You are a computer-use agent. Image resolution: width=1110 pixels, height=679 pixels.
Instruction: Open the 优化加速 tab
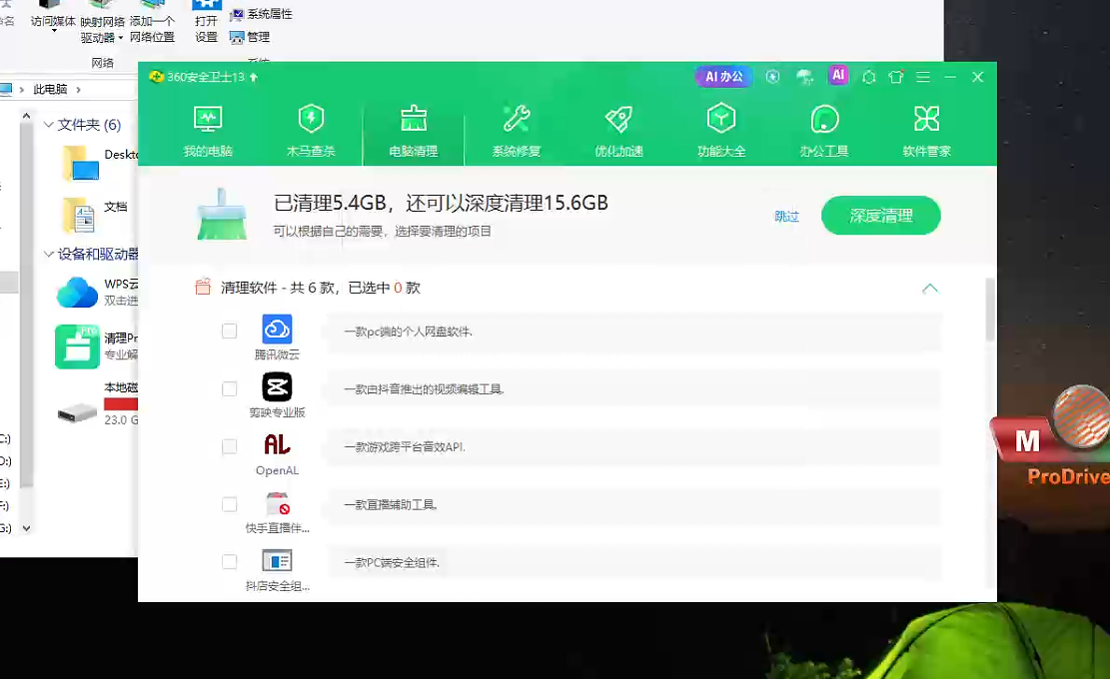(x=618, y=131)
